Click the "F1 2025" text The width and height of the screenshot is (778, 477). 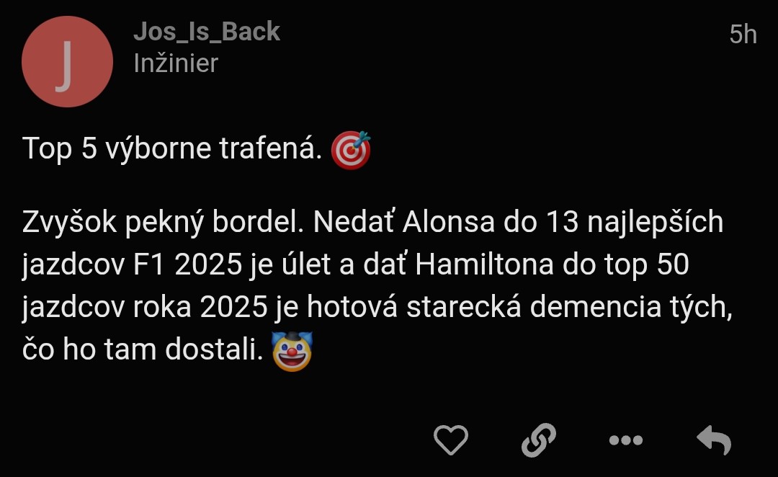pos(187,264)
